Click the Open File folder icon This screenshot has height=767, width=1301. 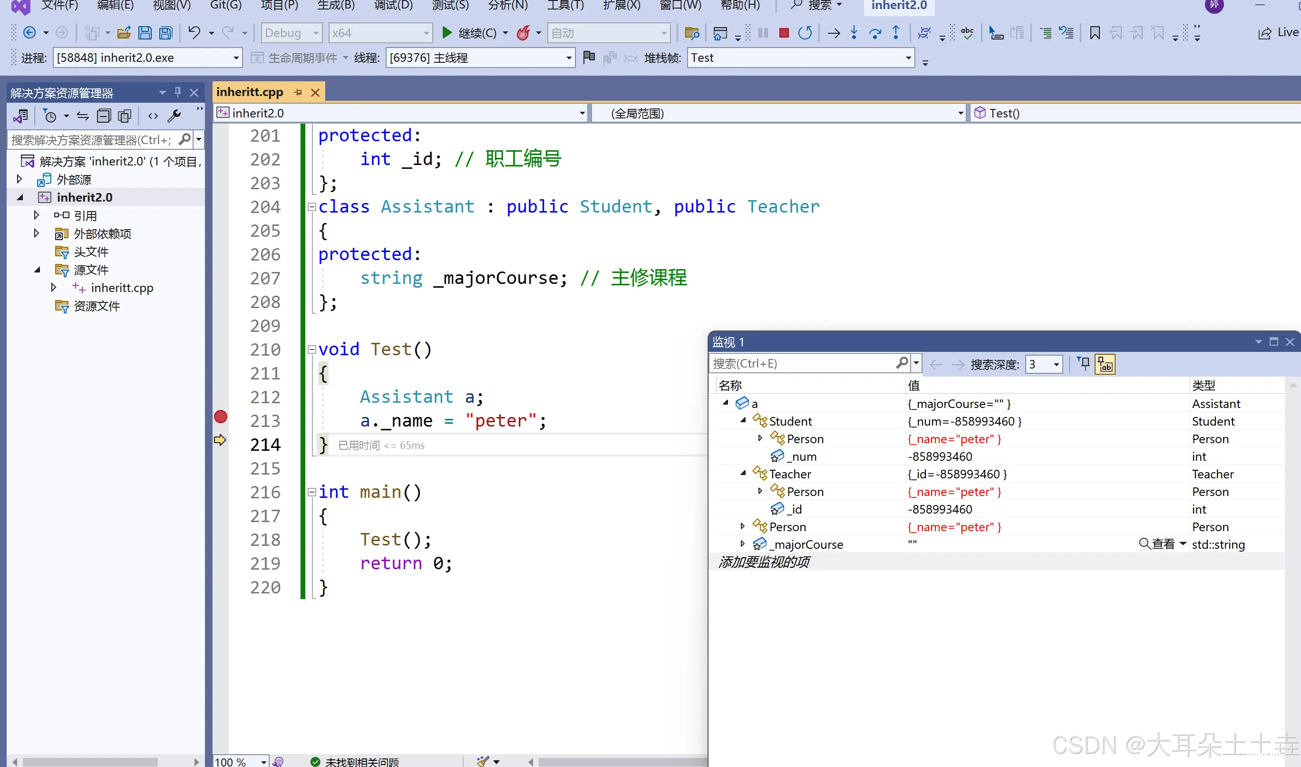pyautogui.click(x=124, y=33)
